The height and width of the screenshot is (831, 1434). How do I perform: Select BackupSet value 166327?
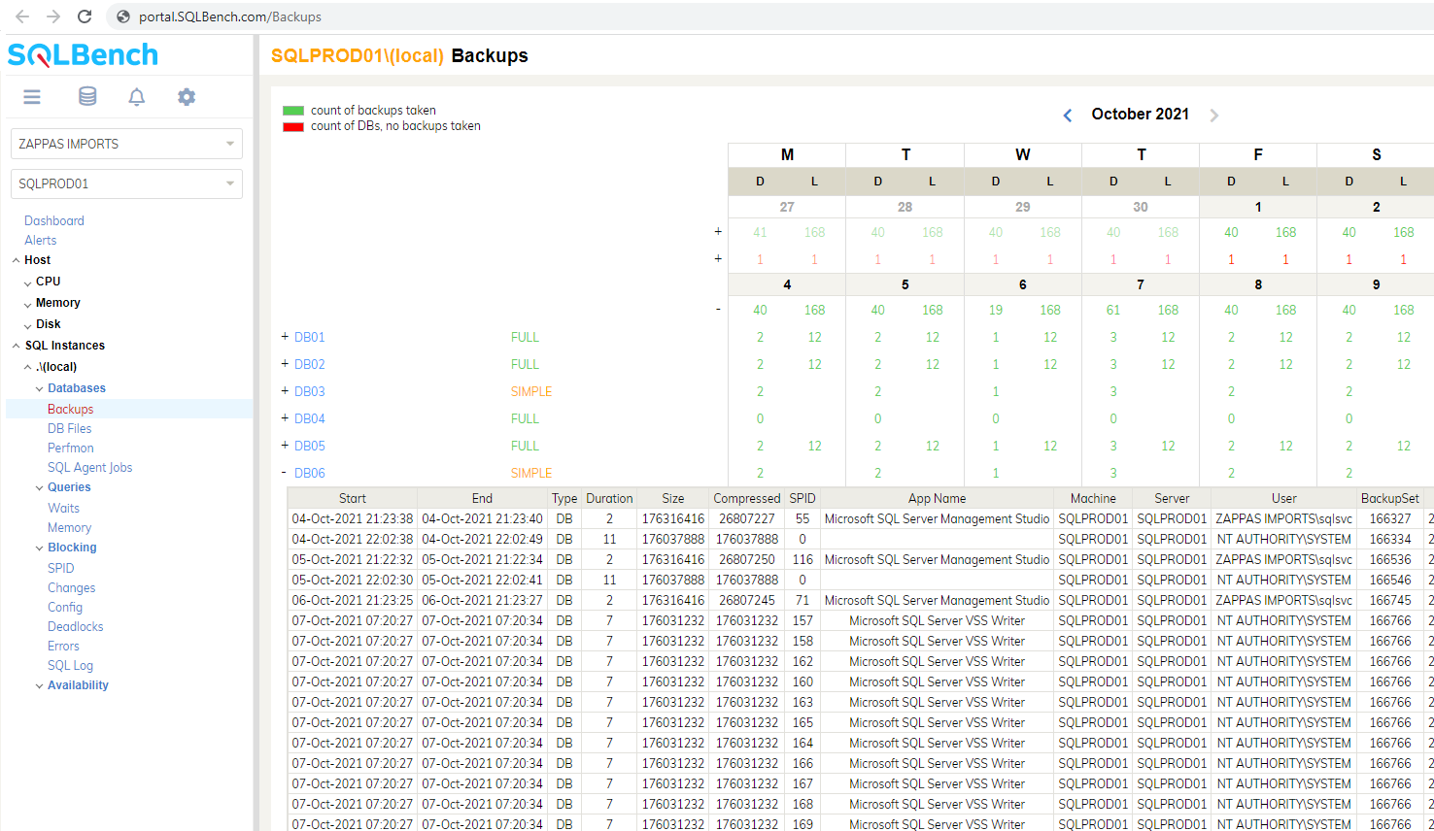(1390, 519)
